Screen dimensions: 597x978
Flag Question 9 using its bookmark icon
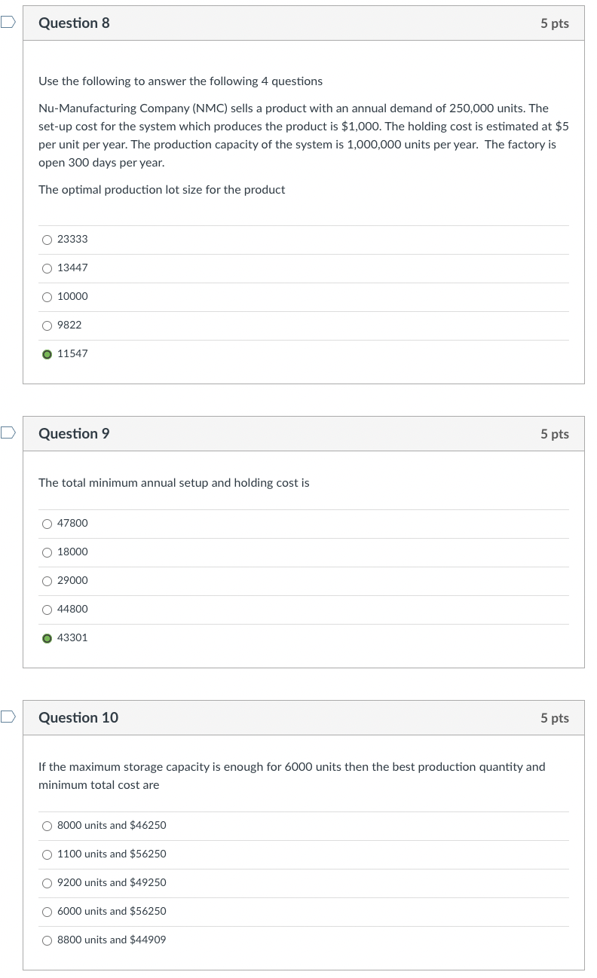tap(6, 433)
